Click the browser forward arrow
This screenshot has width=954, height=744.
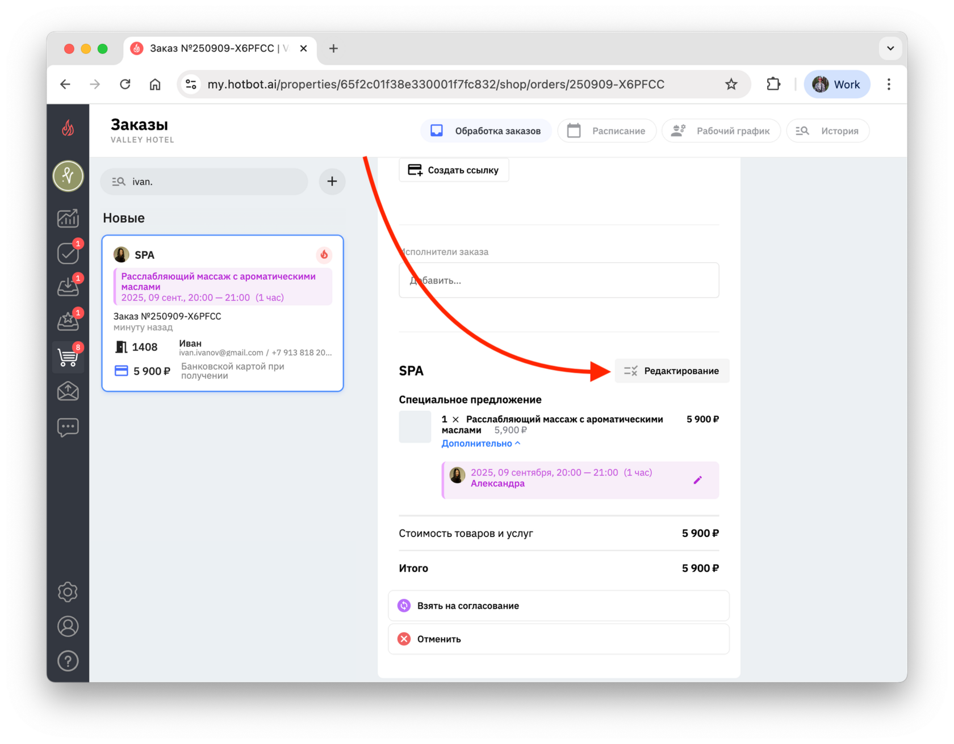click(x=95, y=85)
